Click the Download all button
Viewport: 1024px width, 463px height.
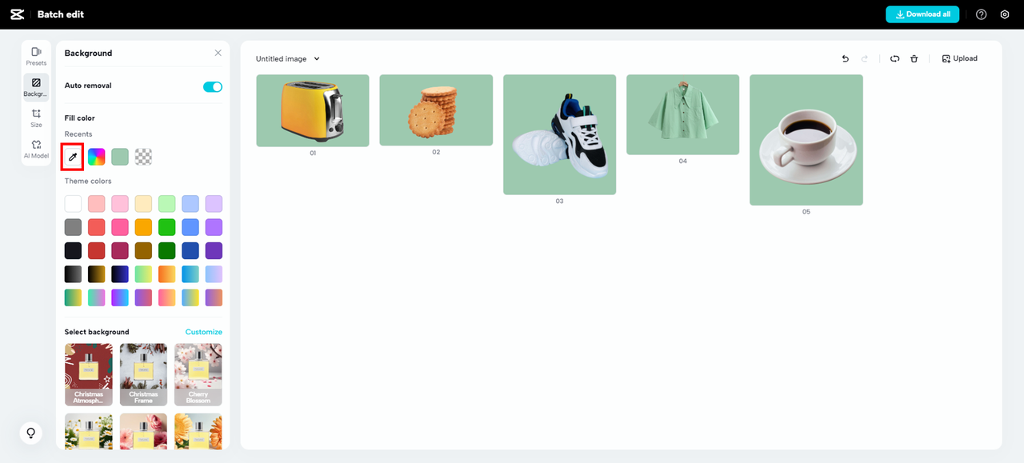click(922, 14)
